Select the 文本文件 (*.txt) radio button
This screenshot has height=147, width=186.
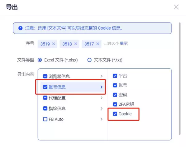(89, 60)
